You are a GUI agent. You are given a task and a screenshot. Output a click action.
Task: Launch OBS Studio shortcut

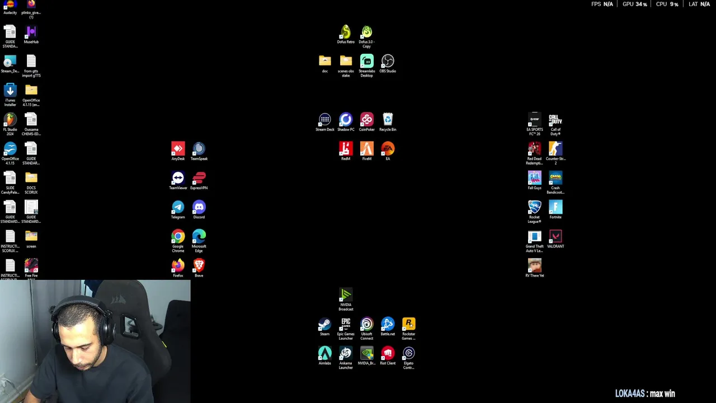[x=388, y=64]
